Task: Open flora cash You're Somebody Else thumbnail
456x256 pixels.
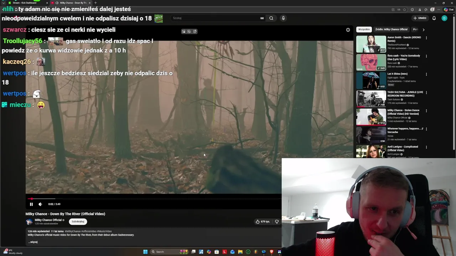Action: [x=371, y=62]
